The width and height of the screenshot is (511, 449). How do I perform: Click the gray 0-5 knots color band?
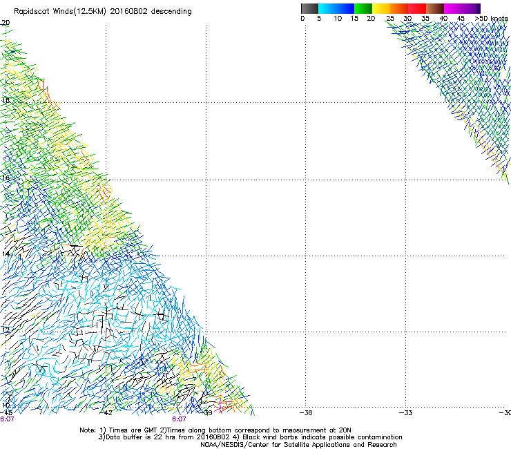[x=309, y=8]
